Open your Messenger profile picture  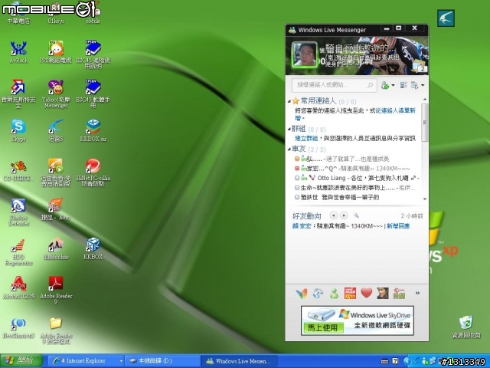tap(305, 54)
